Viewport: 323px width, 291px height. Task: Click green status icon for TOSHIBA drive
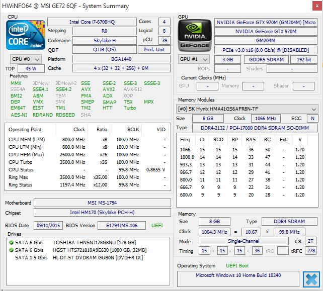pyautogui.click(x=12, y=243)
